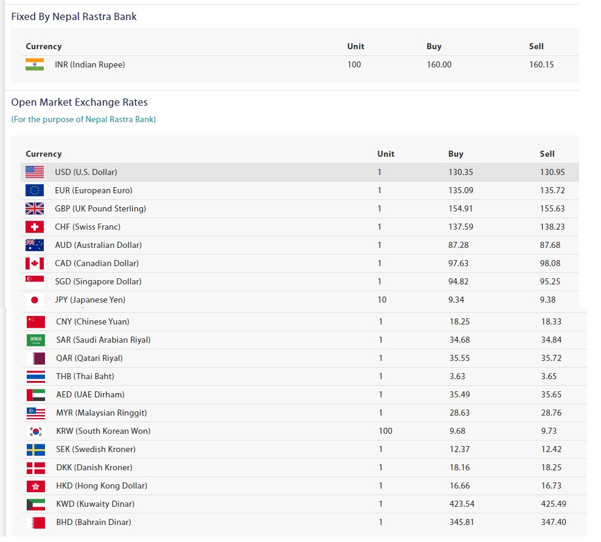The image size is (601, 542).
Task: Click 'EUR (European Euro)' currency name
Action: (x=94, y=191)
